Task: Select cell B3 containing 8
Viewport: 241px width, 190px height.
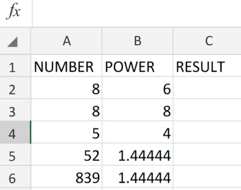Action: (x=138, y=110)
